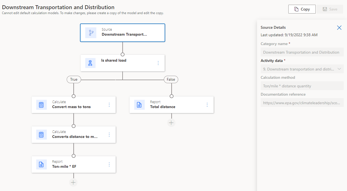
Task: Close the Source Details panel
Action: coord(339,28)
